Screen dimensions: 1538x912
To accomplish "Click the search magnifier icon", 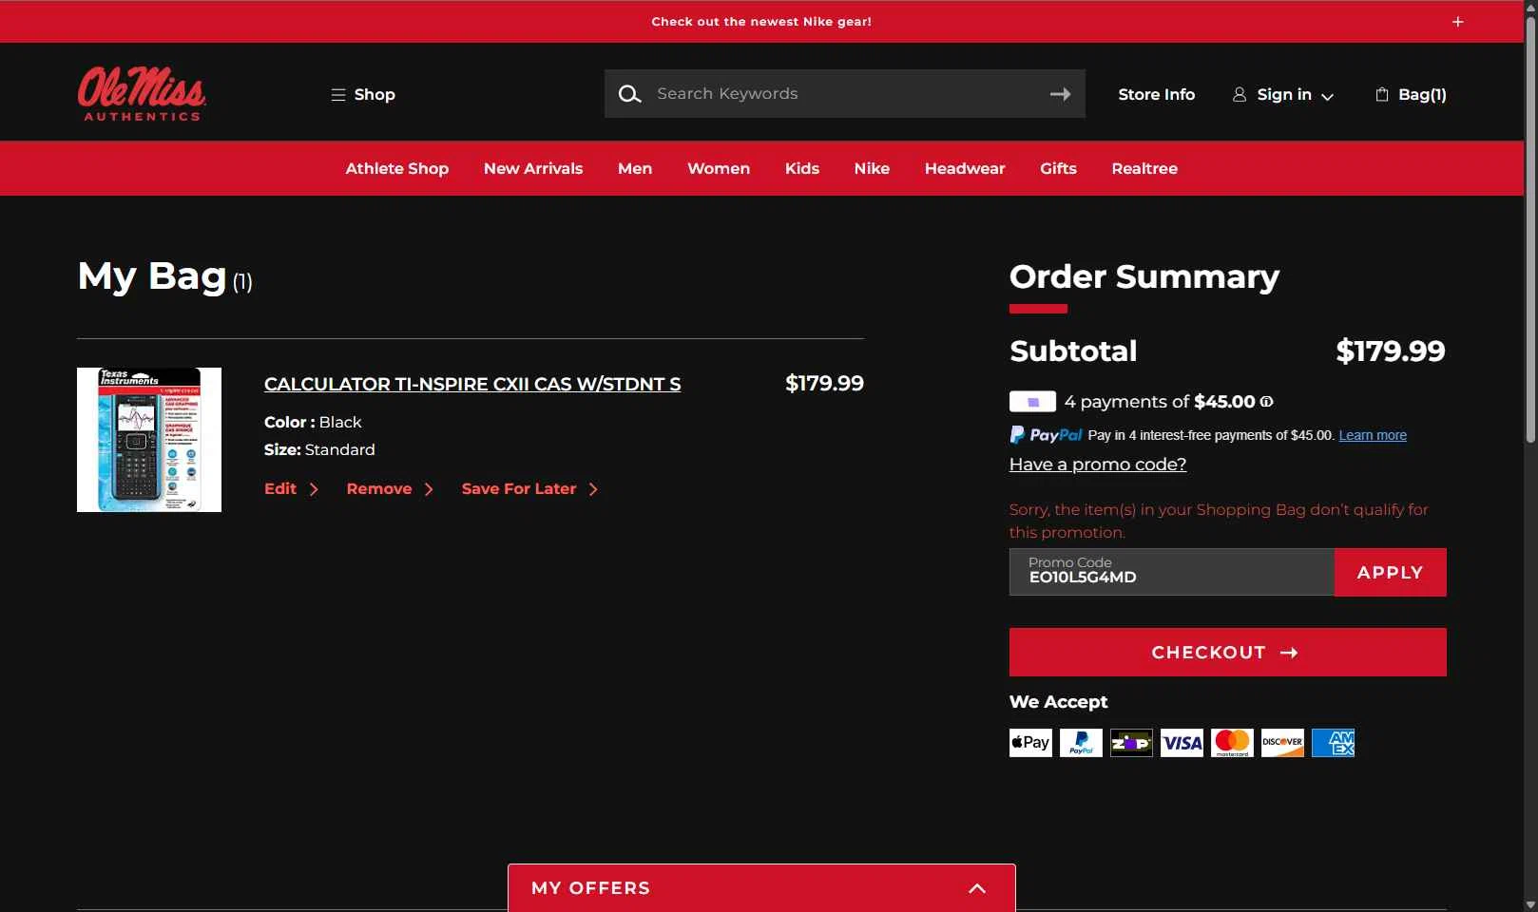I will pos(629,94).
